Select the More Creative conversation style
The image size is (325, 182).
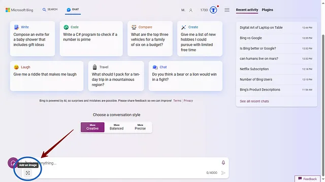tap(92, 127)
